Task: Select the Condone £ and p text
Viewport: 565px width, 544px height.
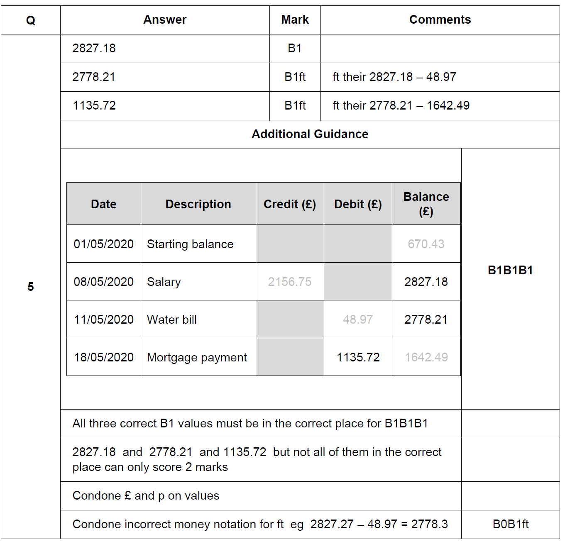Action: [146, 496]
